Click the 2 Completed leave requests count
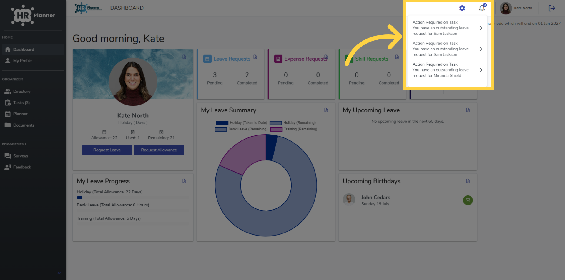 tap(247, 75)
